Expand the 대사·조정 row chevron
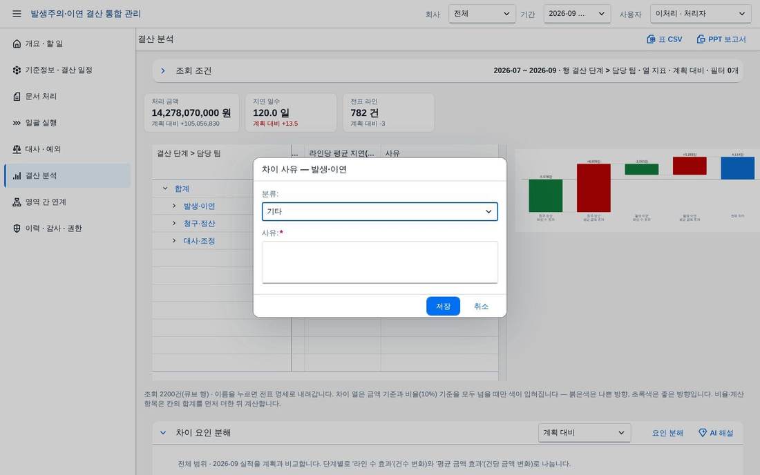This screenshot has width=760, height=475. coord(174,241)
